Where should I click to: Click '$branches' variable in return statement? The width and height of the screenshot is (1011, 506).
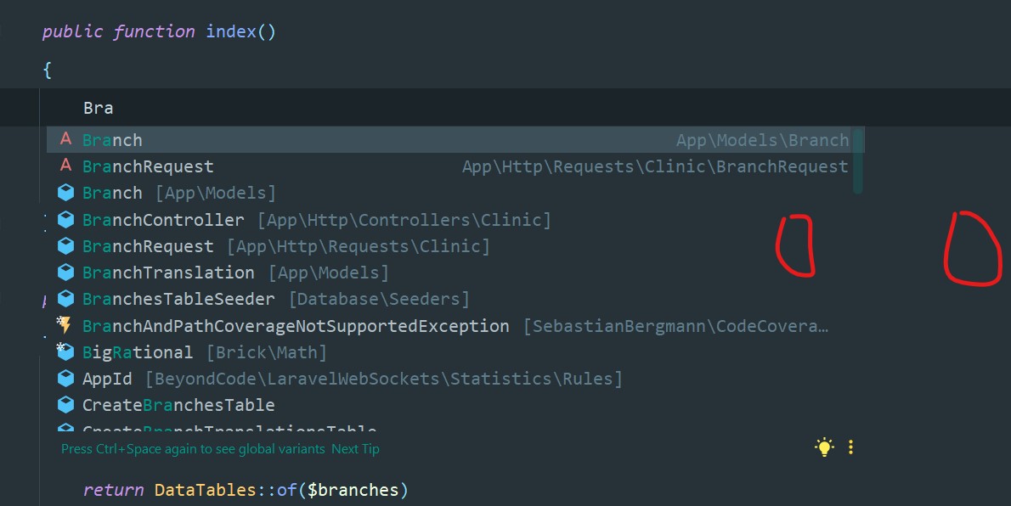click(x=353, y=490)
